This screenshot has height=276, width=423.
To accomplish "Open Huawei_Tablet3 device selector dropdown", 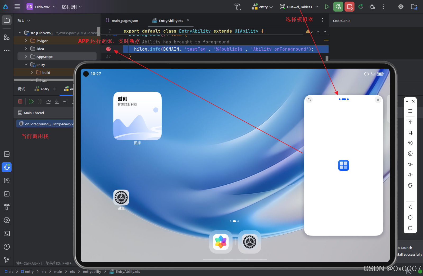I will (299, 7).
